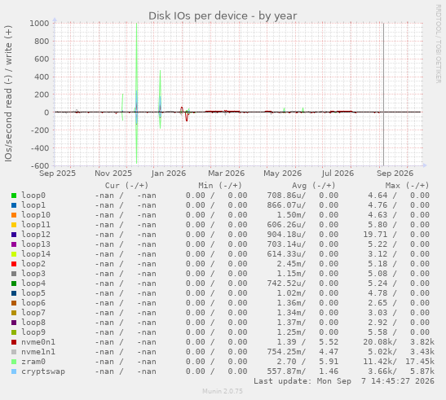
Task: Select the cryptswap legend label
Action: pyautogui.click(x=43, y=371)
